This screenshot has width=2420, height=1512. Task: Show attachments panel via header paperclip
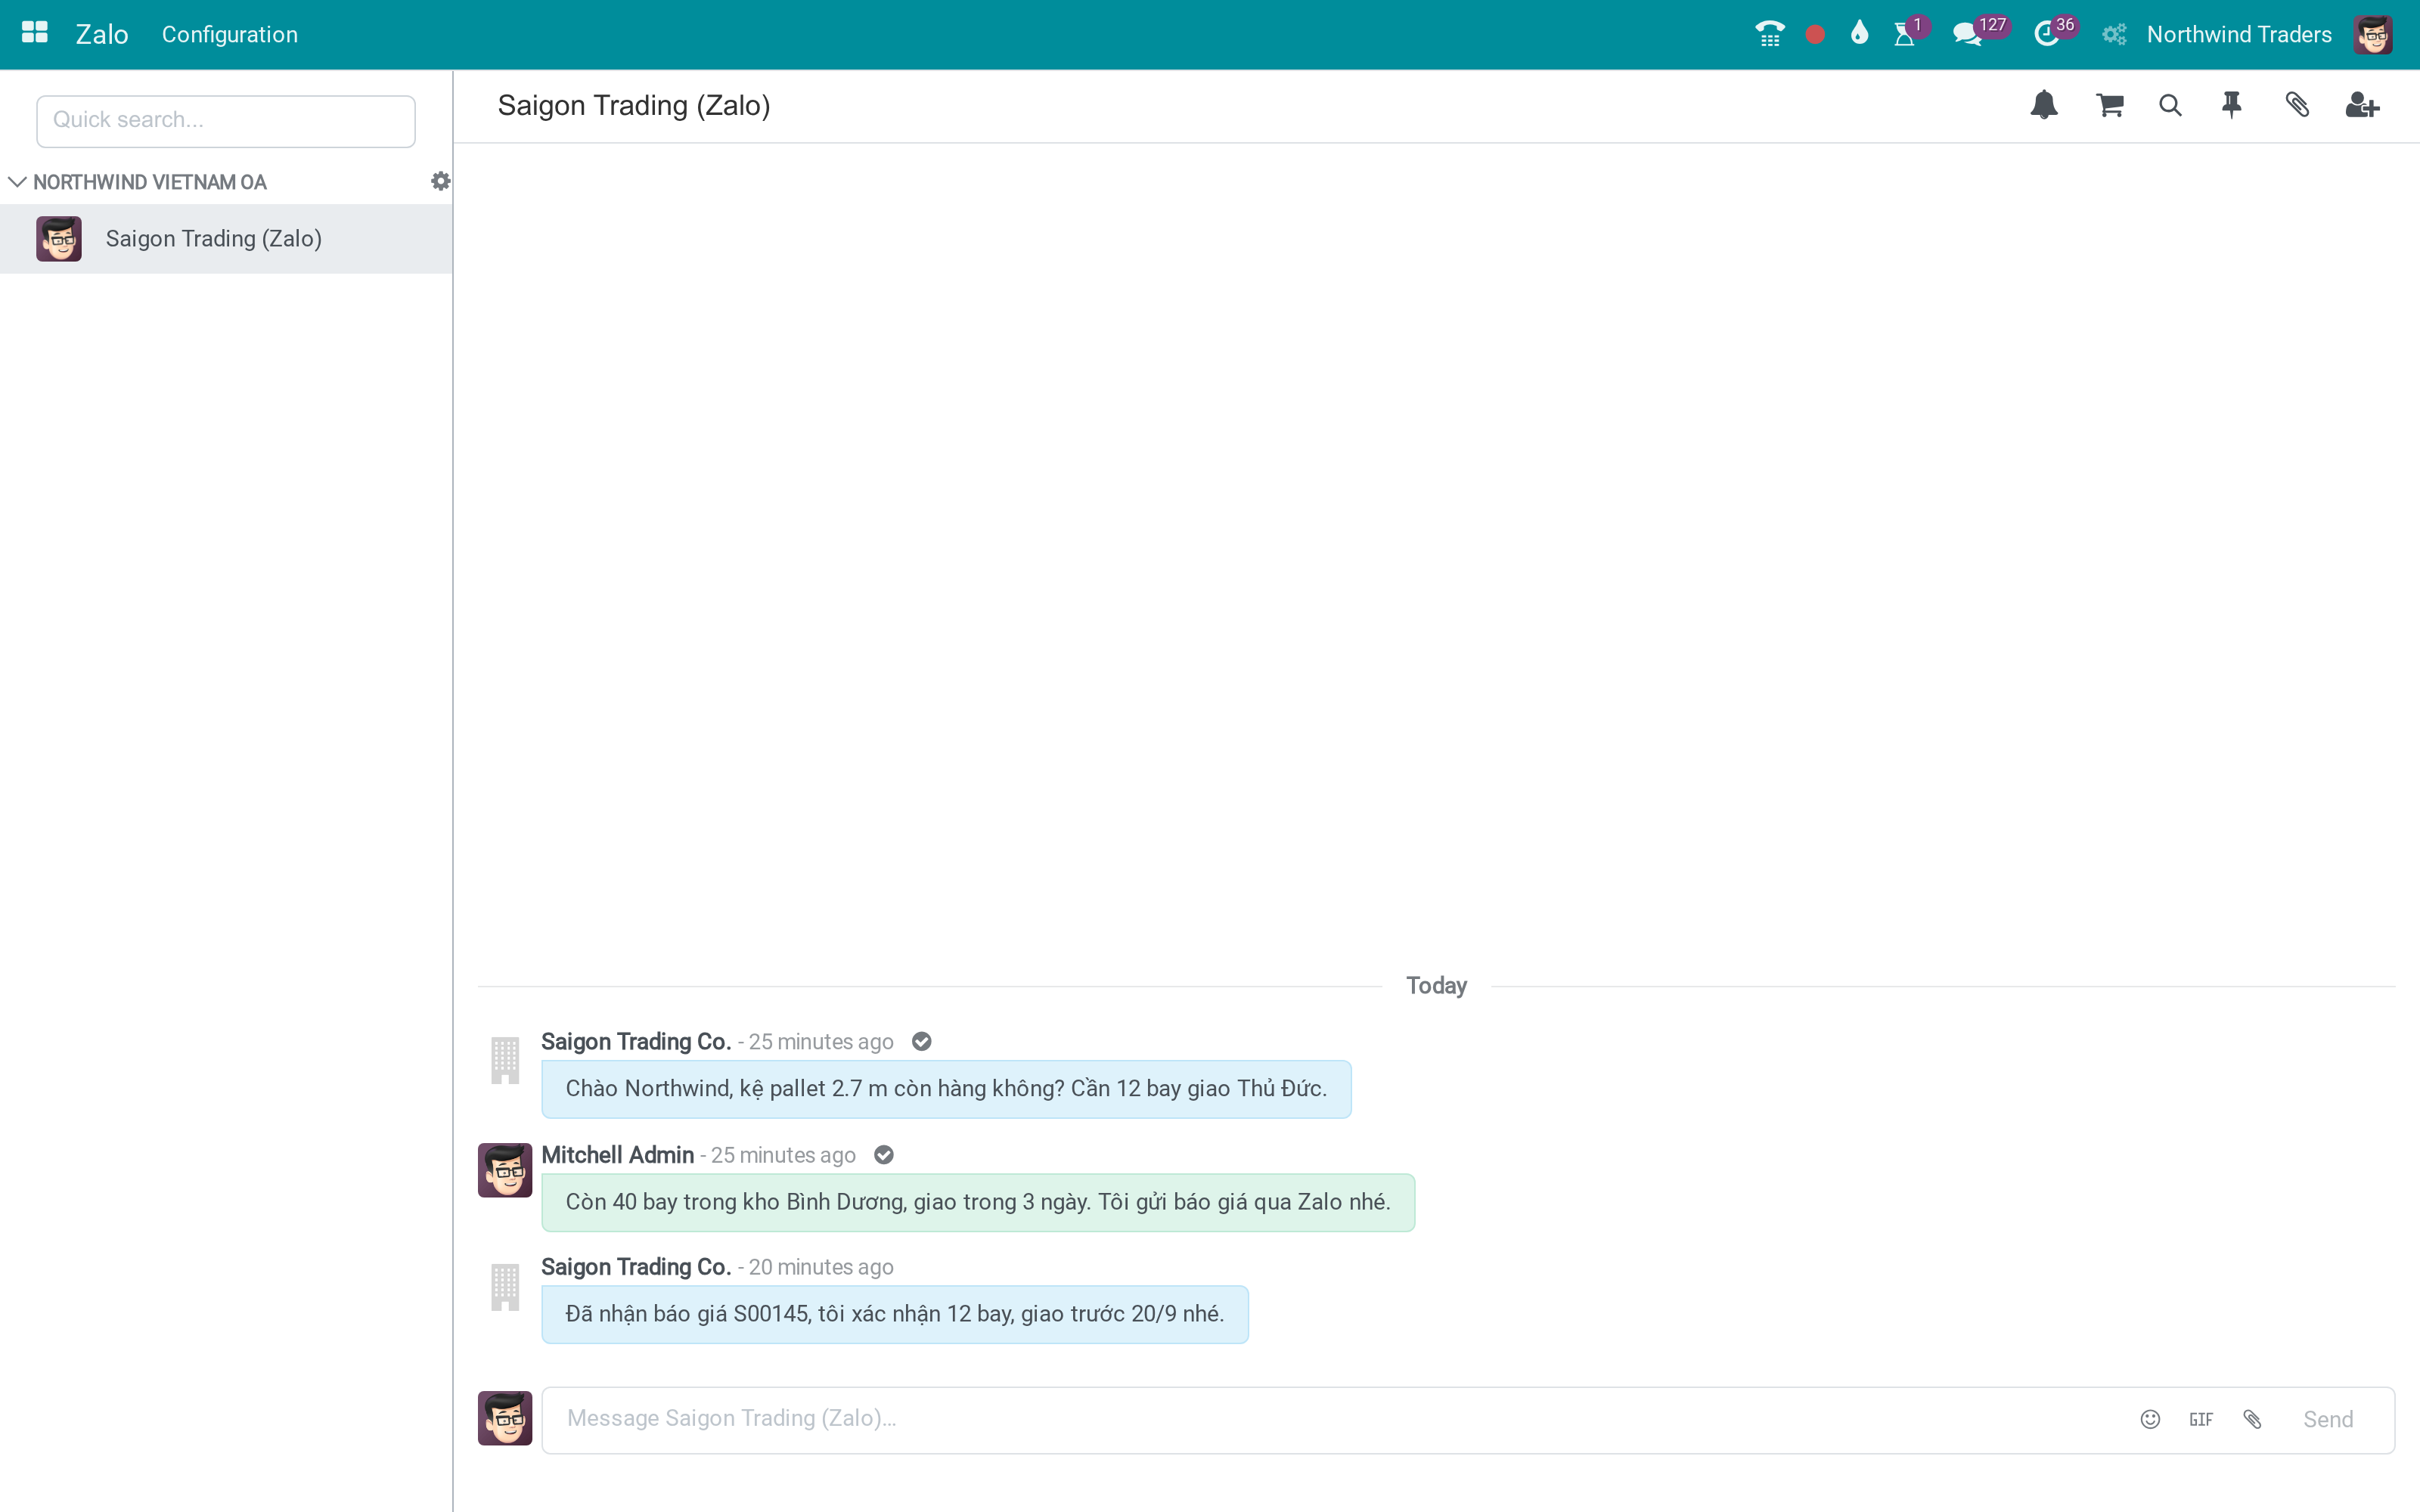2297,105
